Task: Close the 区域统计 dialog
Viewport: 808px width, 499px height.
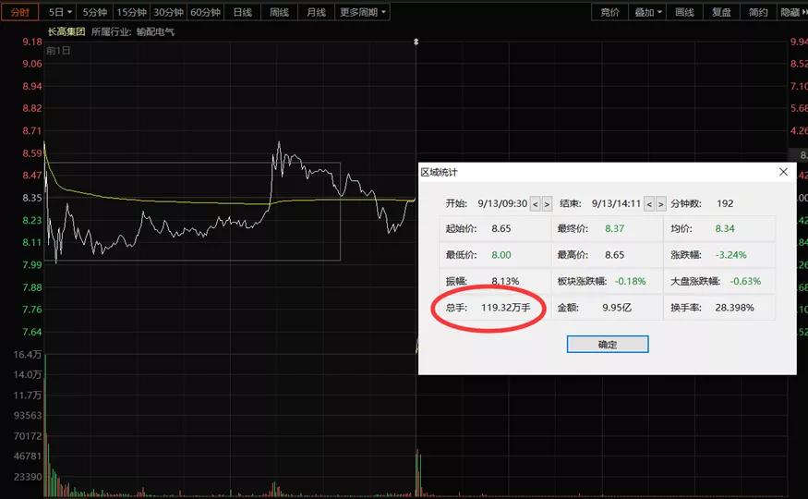Action: 783,172
